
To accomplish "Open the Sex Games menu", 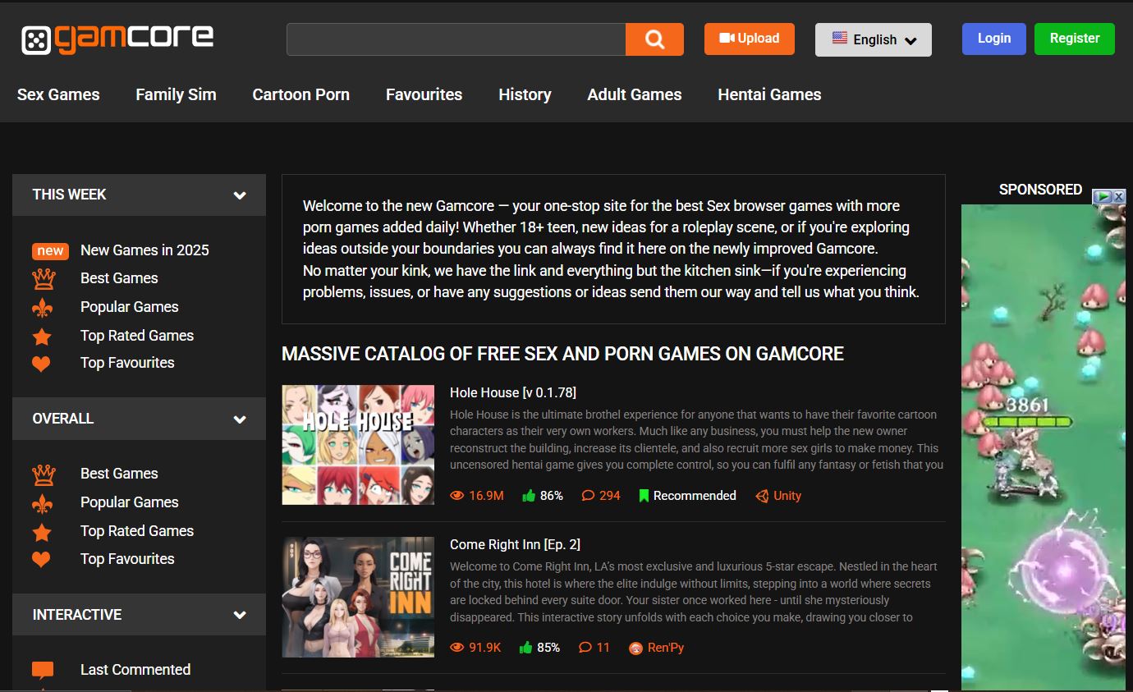I will tap(58, 94).
